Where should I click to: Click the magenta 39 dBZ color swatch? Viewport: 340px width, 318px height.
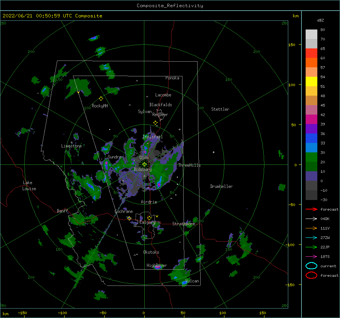tap(311, 119)
